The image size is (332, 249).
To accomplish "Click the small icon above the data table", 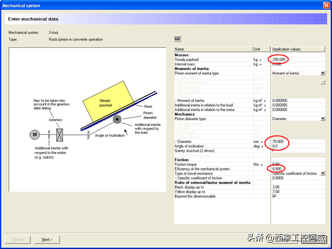I will (x=177, y=39).
